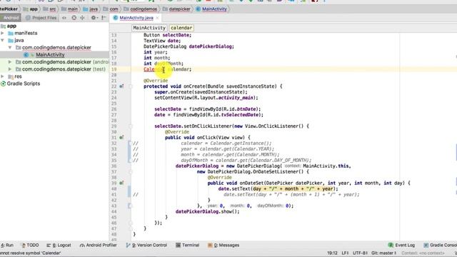Expand the com.codingdemos.datepicker (androidTest) package
The height and width of the screenshot is (257, 457).
(x=10, y=62)
